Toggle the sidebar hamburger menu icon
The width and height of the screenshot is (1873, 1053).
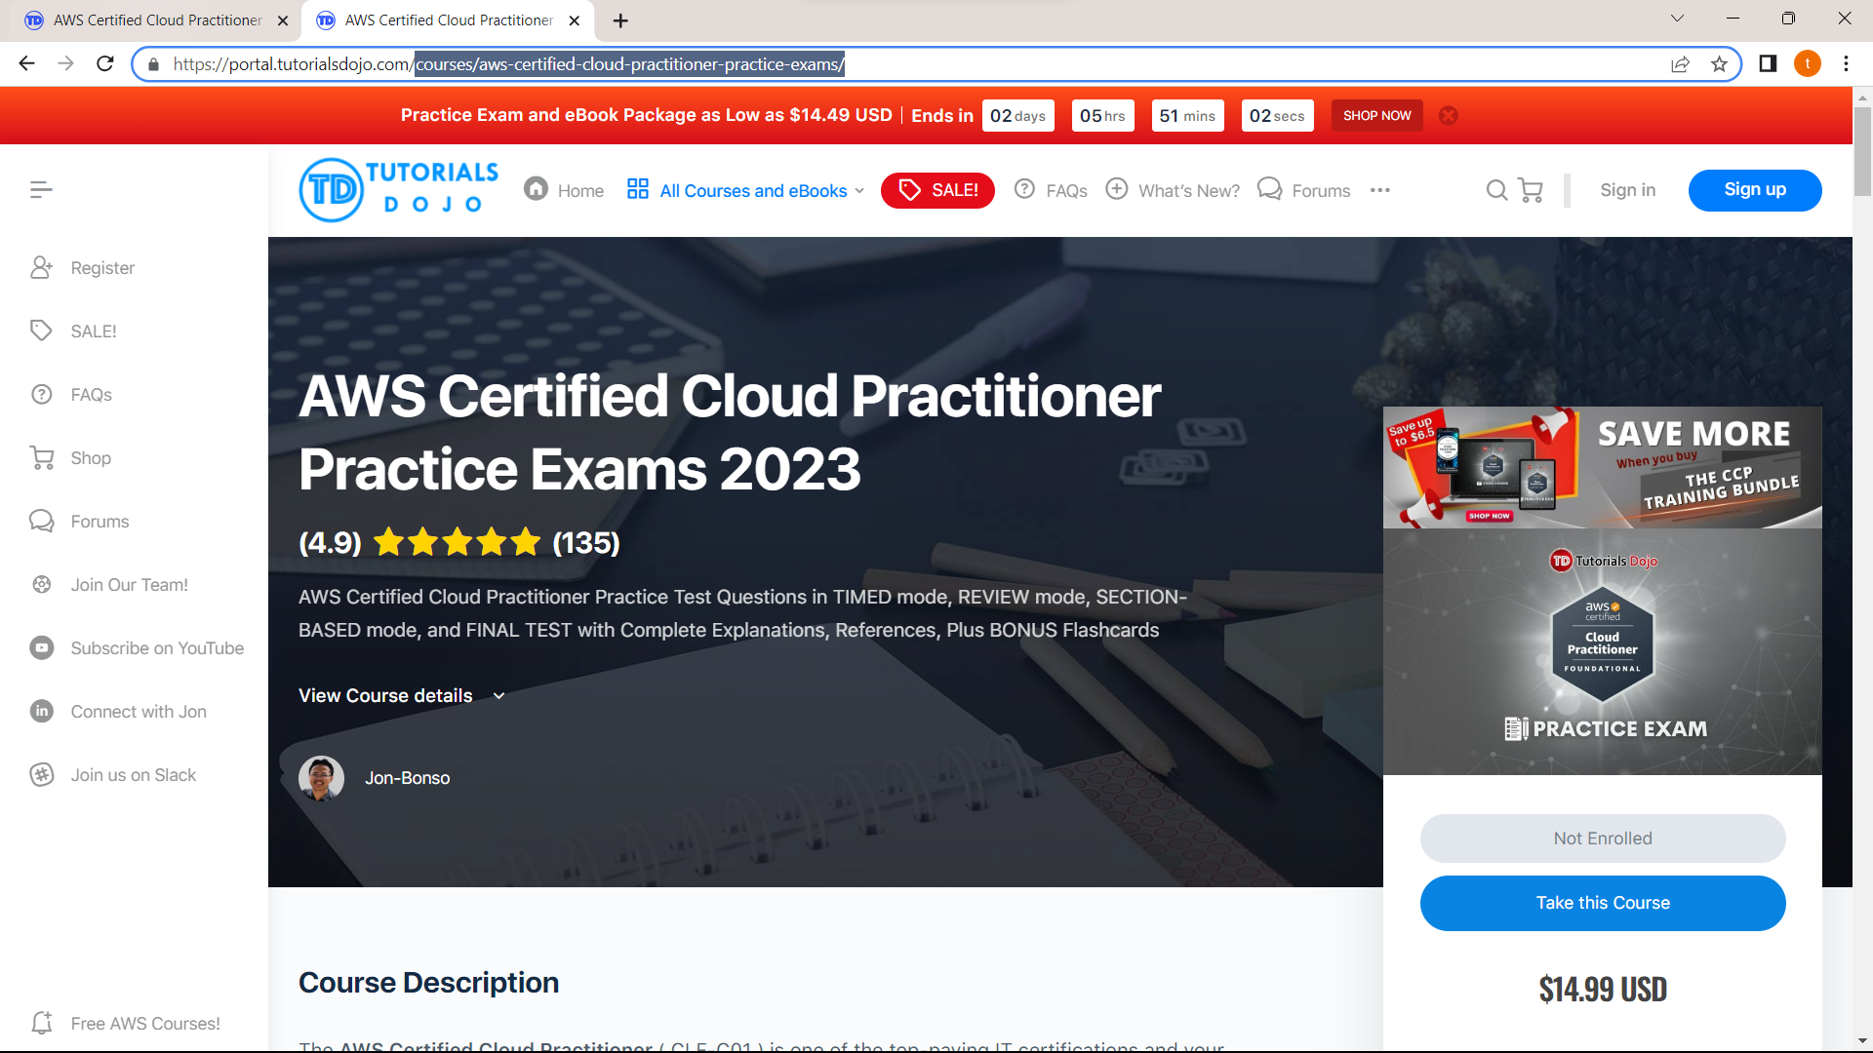click(x=41, y=189)
